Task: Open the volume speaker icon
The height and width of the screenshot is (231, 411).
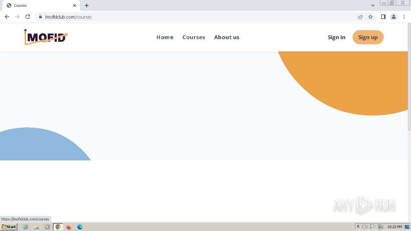Action: click(x=365, y=227)
